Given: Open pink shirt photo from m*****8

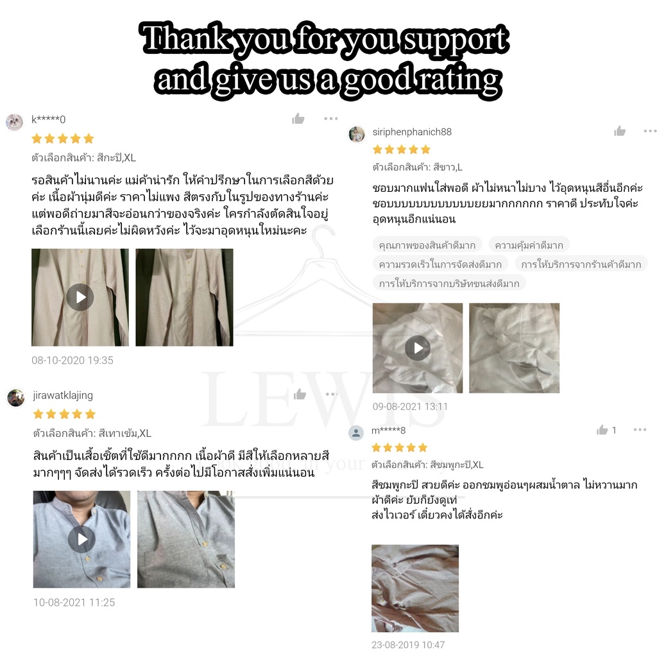Looking at the screenshot, I should (x=415, y=588).
